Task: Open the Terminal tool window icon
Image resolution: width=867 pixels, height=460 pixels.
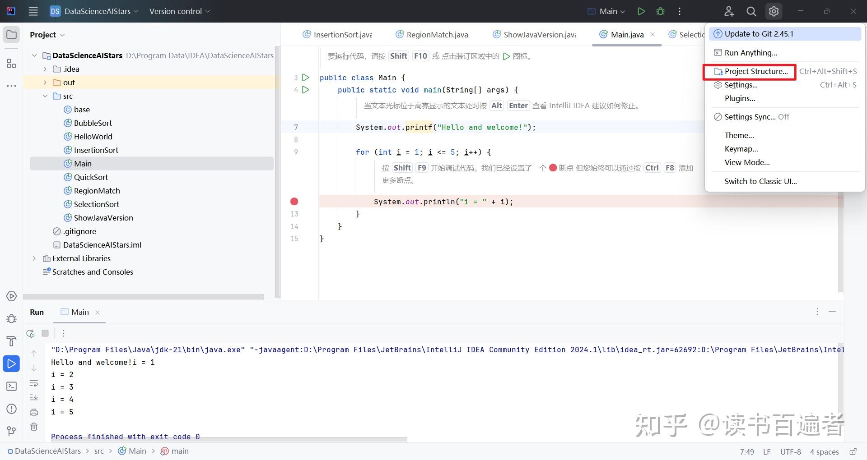Action: click(x=11, y=386)
